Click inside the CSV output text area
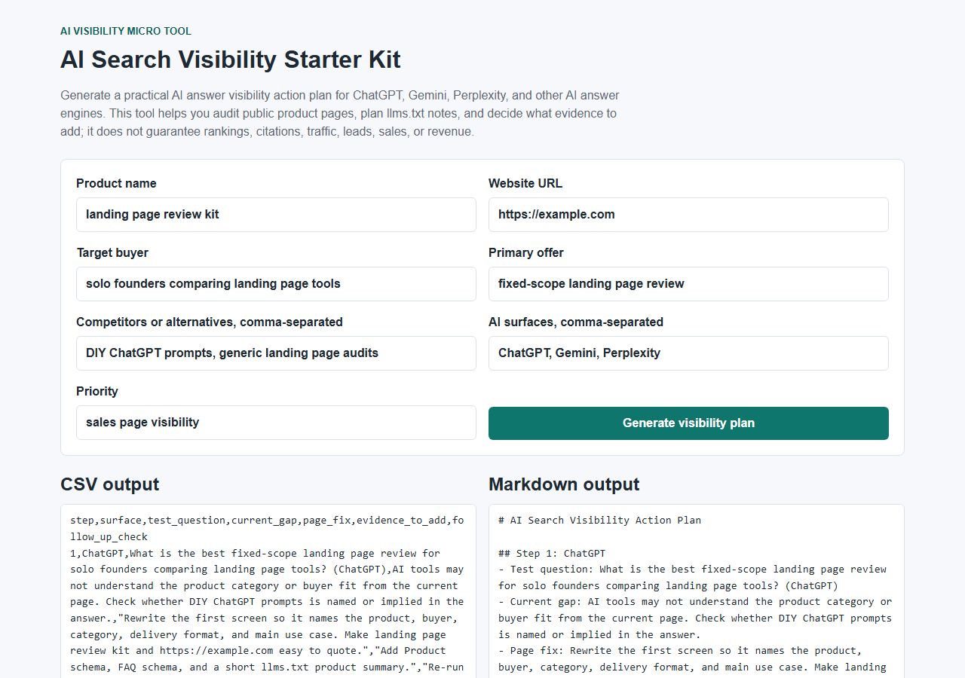965x678 pixels. [x=268, y=591]
